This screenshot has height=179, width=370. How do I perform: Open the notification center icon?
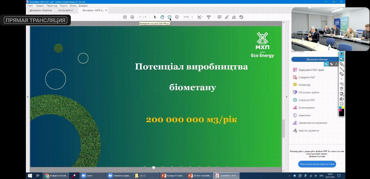tap(339, 176)
